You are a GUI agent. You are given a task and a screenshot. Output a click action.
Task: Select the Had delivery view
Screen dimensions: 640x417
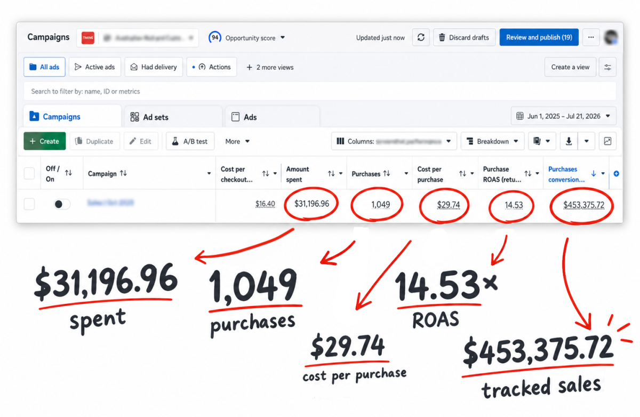[154, 67]
